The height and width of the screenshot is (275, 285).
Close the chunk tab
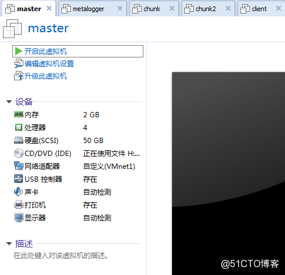point(172,8)
